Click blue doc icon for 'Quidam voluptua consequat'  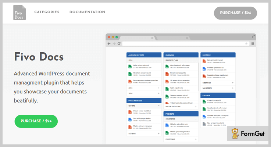(204, 116)
